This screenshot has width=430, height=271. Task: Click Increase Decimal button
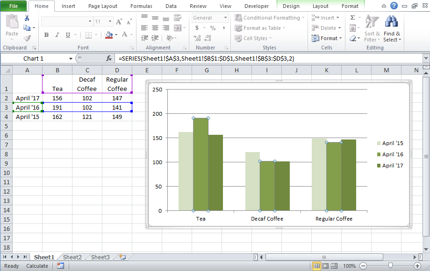click(197, 38)
